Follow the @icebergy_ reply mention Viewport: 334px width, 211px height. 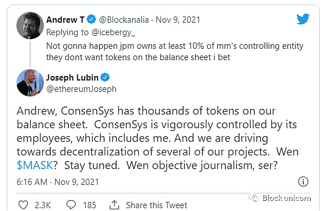tap(113, 32)
